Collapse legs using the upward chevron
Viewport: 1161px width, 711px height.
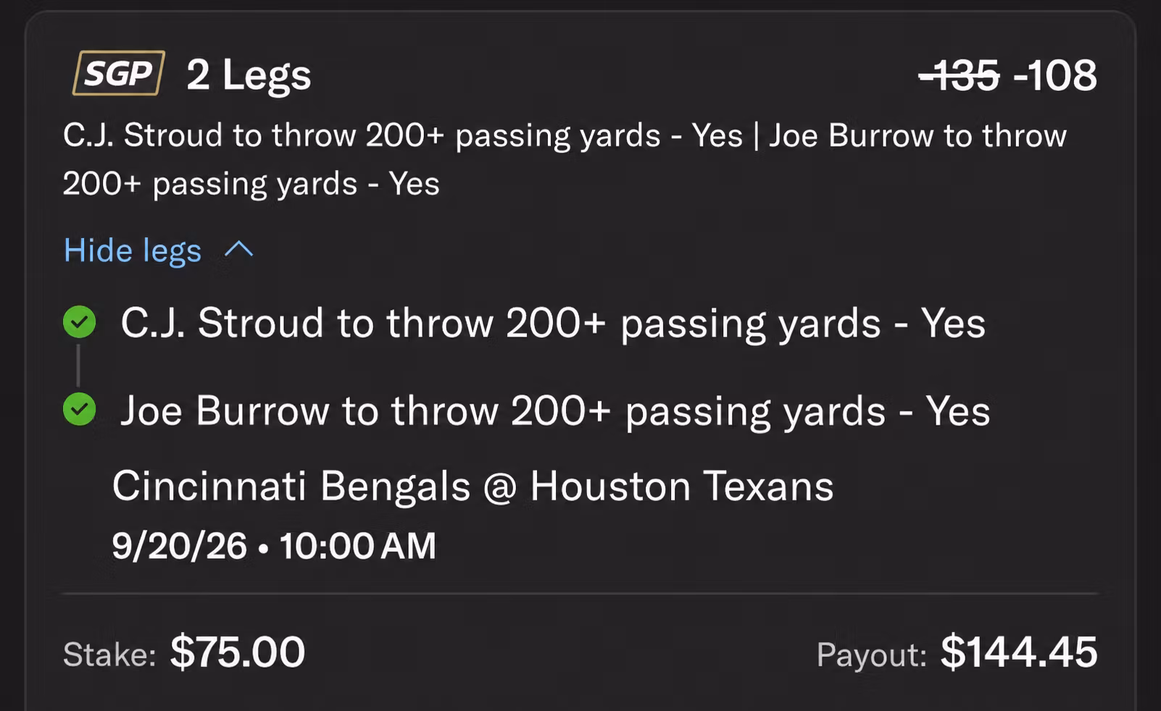(x=239, y=250)
